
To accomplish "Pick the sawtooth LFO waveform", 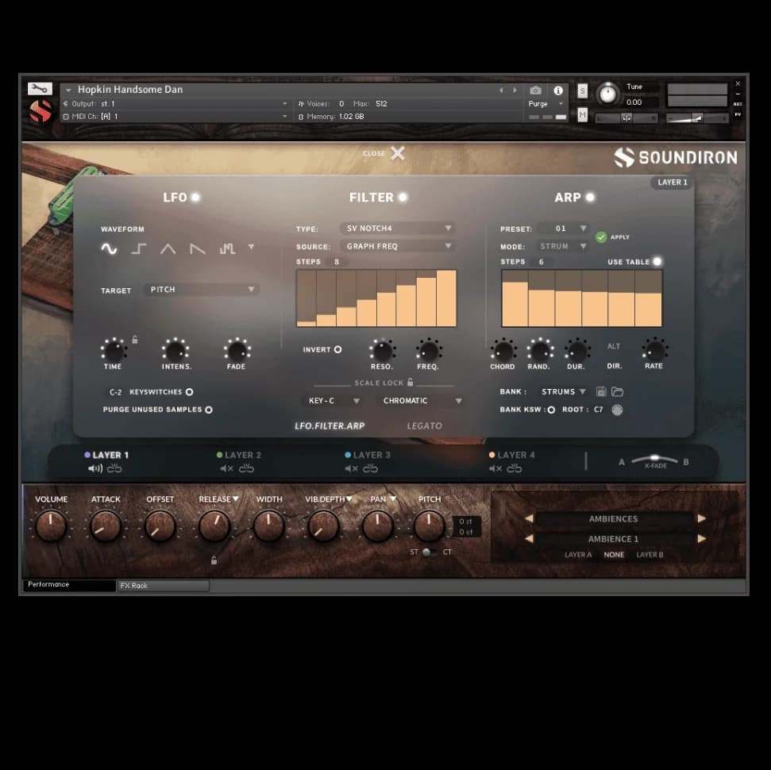I will pyautogui.click(x=198, y=249).
